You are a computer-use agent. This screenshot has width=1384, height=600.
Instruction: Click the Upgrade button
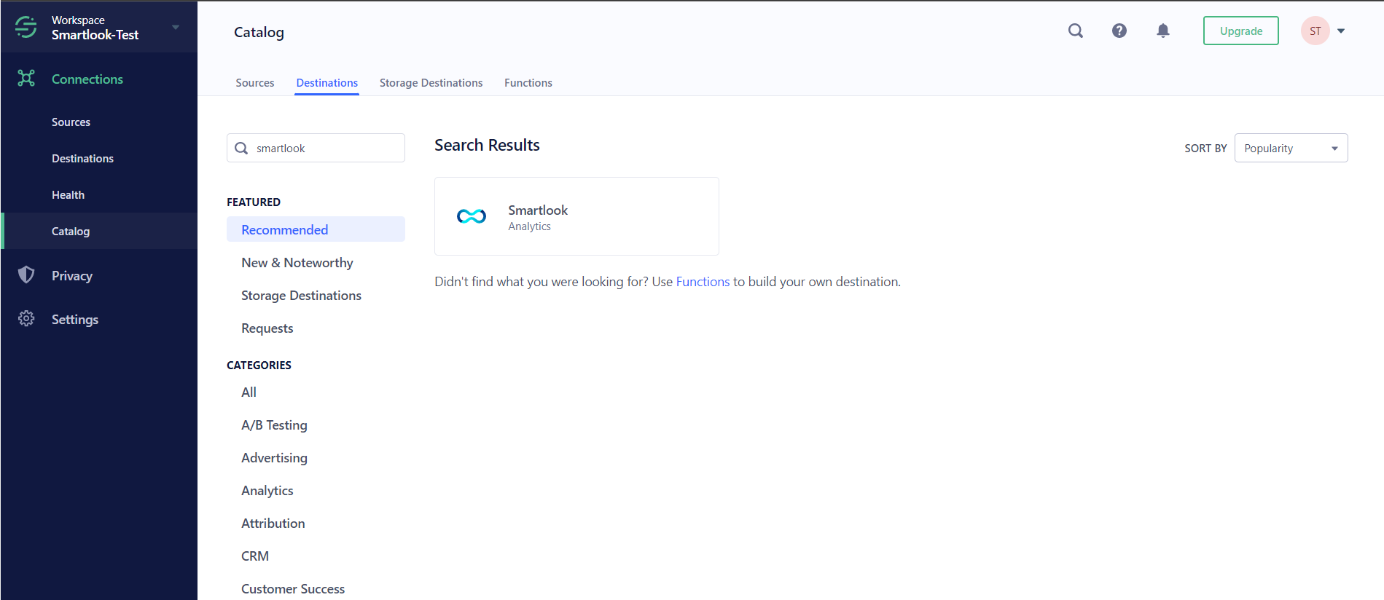[1240, 31]
